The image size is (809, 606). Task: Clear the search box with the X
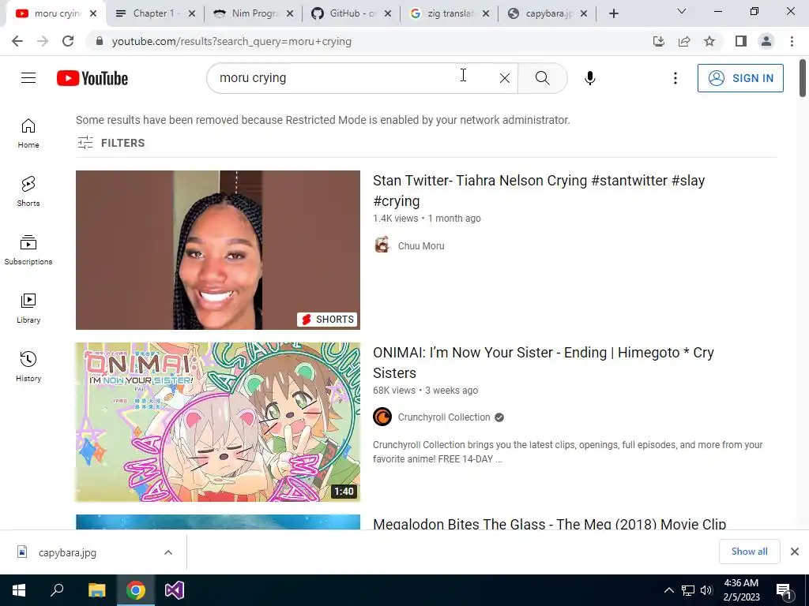[505, 78]
